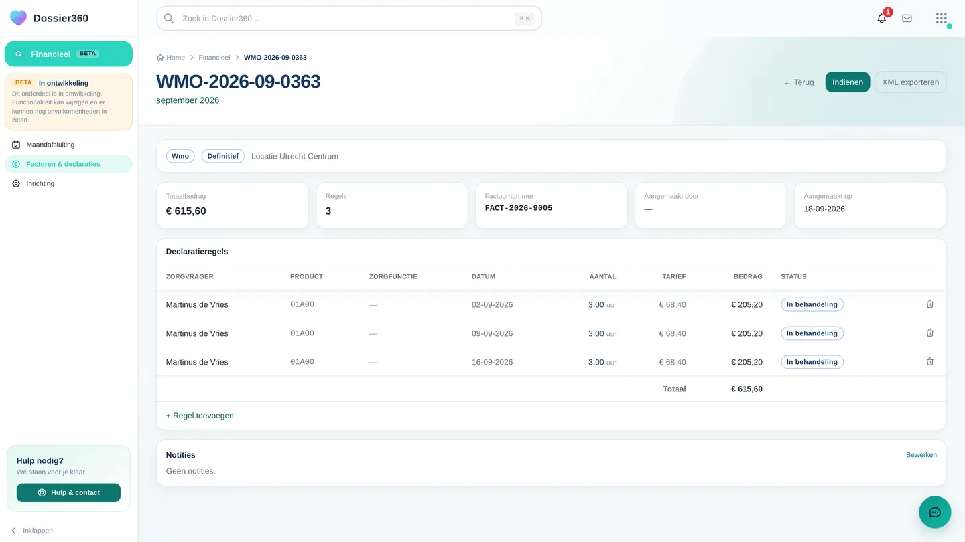
Task: Add a line via Regel toevoegen
Action: pyautogui.click(x=200, y=416)
